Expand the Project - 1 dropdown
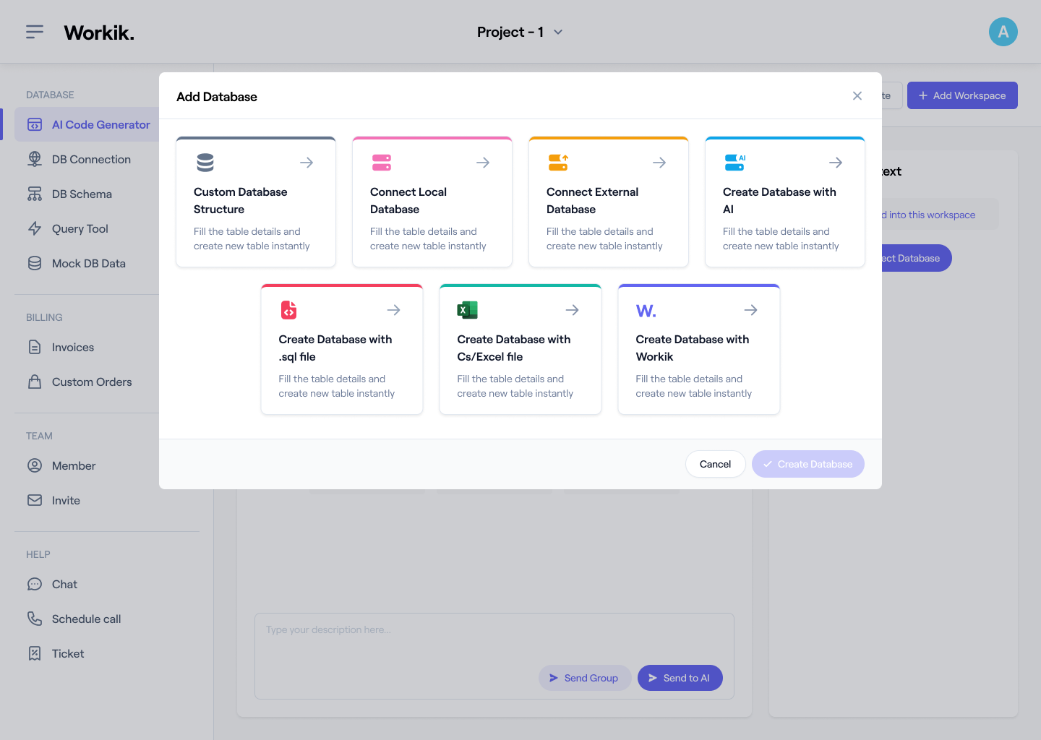The height and width of the screenshot is (740, 1041). point(520,32)
